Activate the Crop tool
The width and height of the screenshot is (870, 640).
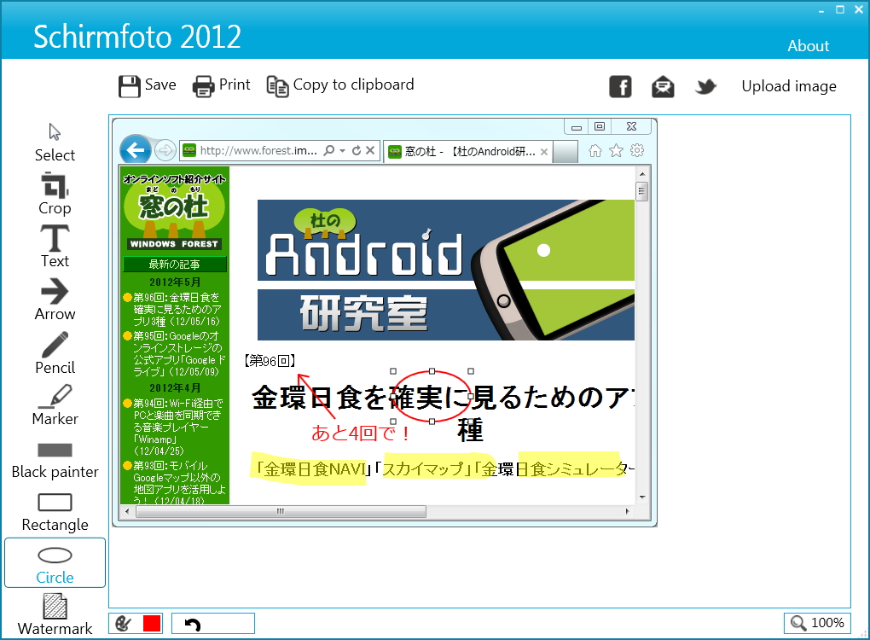(x=55, y=195)
